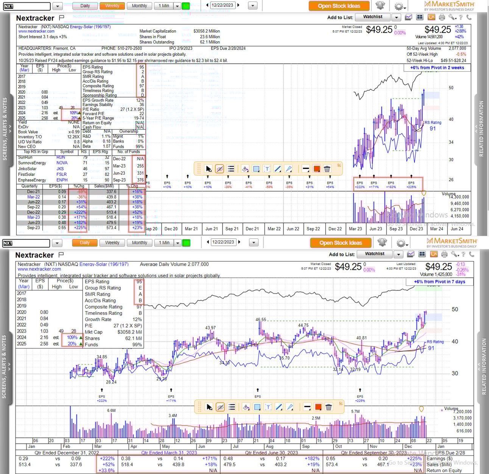The image size is (489, 474).
Task: Toggle orange chart markup icon in bottom window
Action: click(x=434, y=254)
